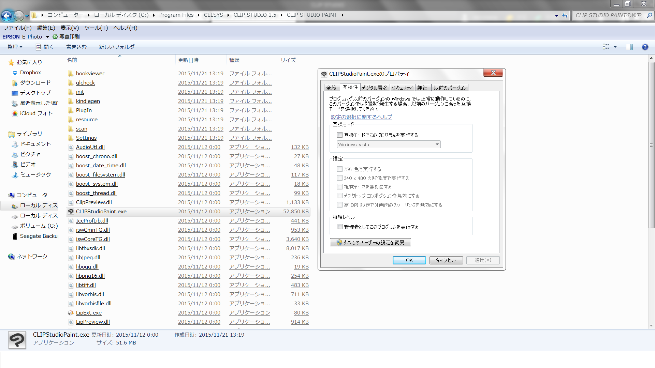
Task: Toggle 視覚テーマを無効にする checkbox
Action: 340,187
